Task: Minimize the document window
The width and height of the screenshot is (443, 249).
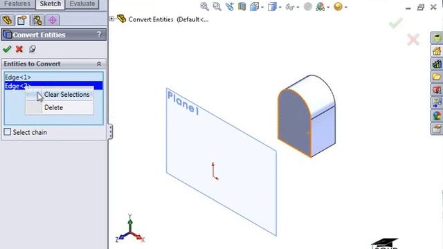Action: point(408,8)
